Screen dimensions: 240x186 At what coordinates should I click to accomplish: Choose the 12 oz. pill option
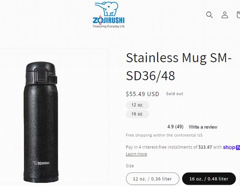pyautogui.click(x=137, y=105)
